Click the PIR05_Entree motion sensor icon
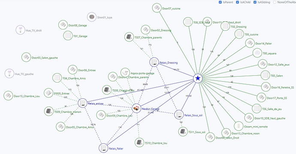The image size is (296, 154). click(x=48, y=93)
